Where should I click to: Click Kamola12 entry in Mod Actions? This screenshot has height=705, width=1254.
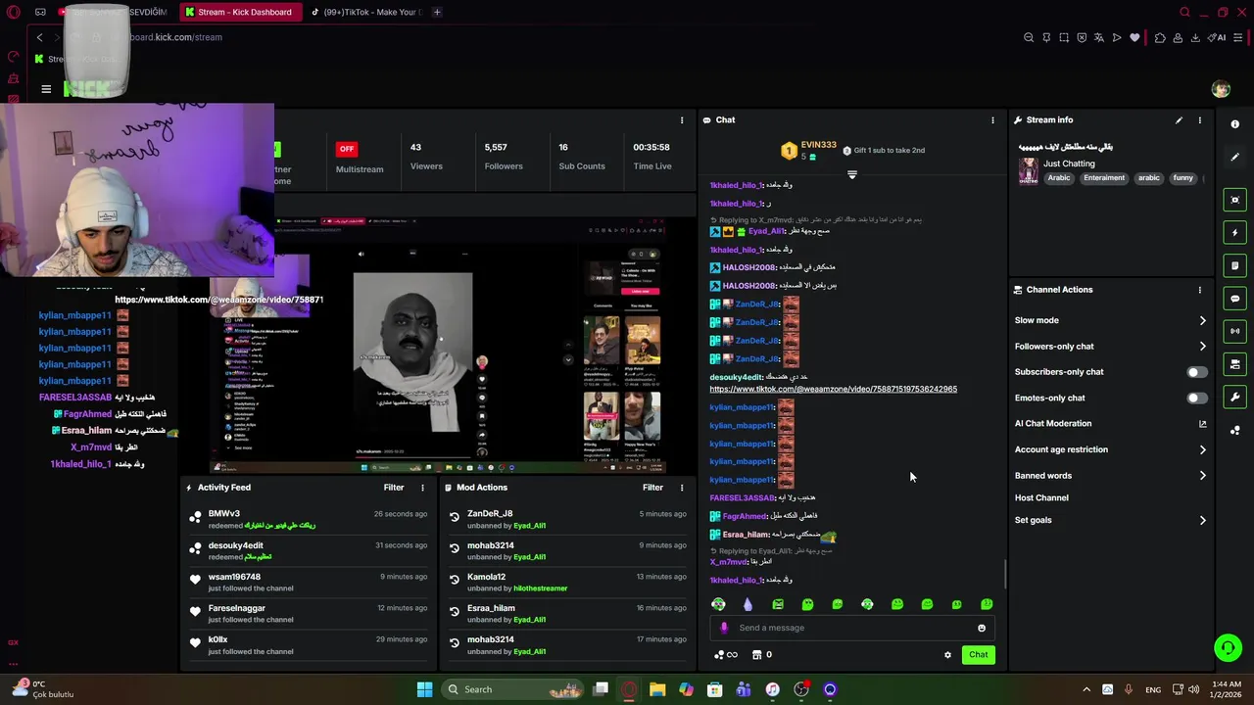click(x=566, y=583)
